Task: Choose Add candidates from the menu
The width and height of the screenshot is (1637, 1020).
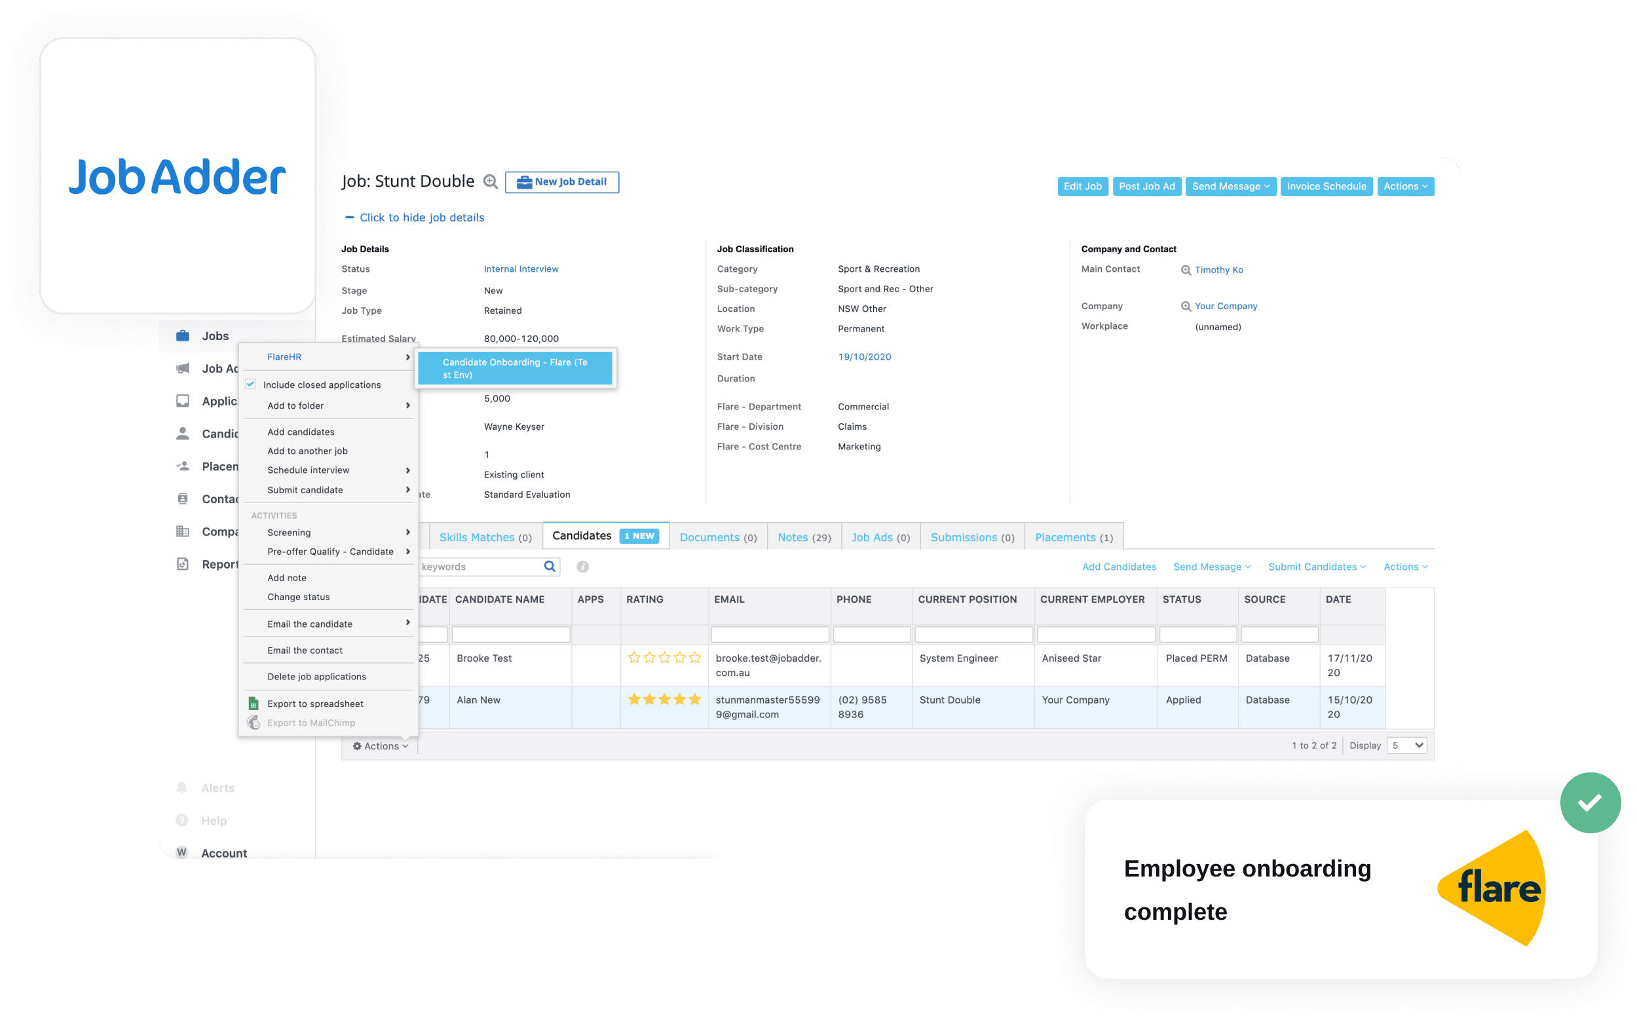Action: 301,432
